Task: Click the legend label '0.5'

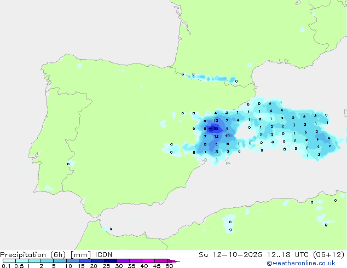Action: [19, 266]
